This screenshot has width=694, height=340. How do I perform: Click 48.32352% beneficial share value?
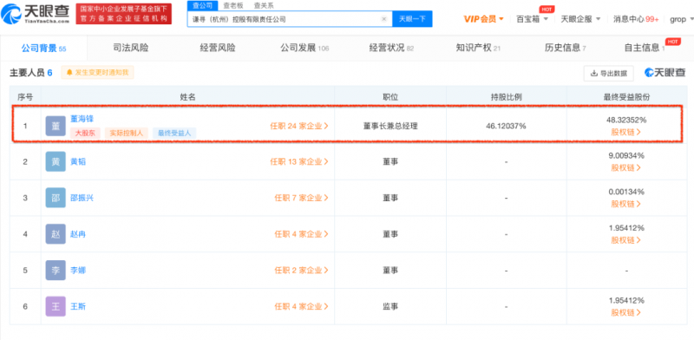point(626,120)
